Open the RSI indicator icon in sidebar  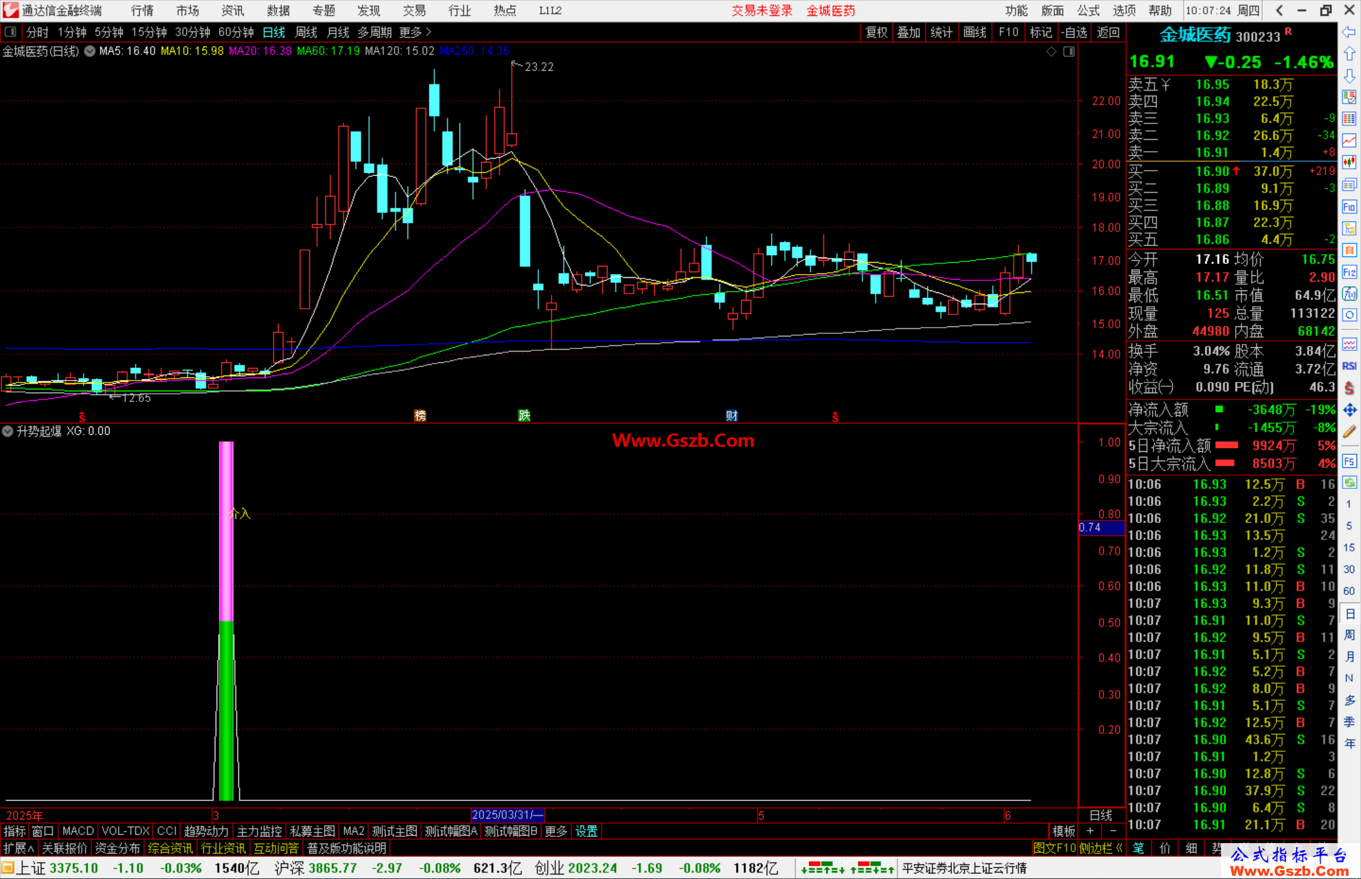[x=1349, y=366]
